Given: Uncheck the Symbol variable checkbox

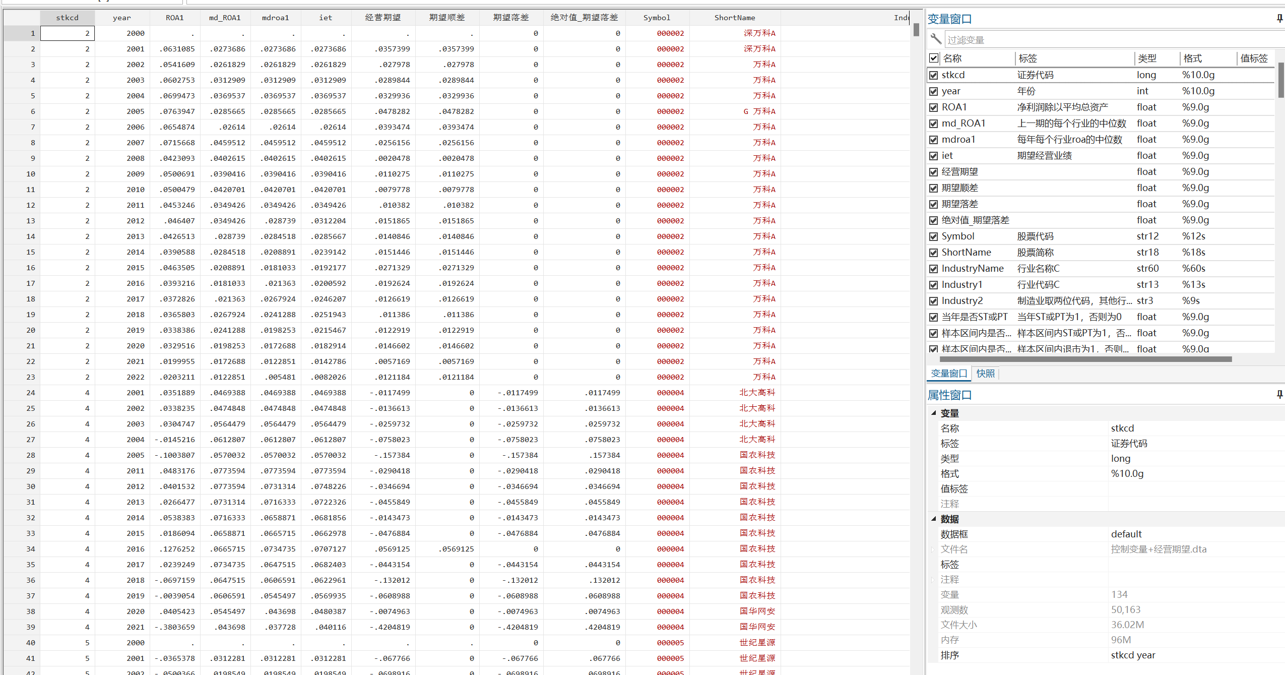Looking at the screenshot, I should click(934, 236).
